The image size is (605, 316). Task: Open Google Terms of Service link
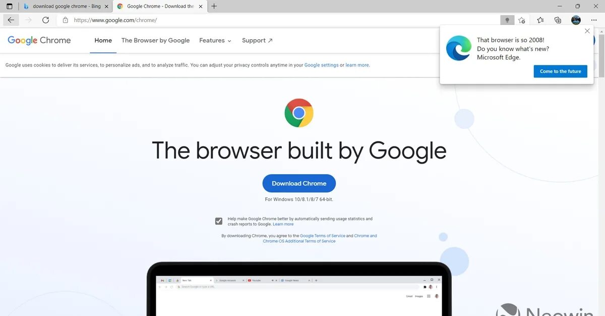point(323,235)
